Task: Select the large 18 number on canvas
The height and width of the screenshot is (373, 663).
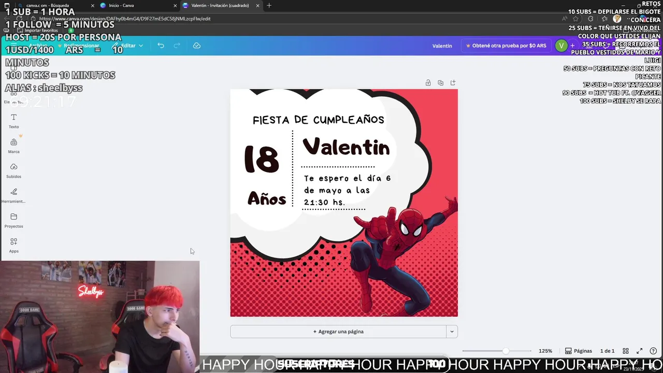Action: point(262,159)
